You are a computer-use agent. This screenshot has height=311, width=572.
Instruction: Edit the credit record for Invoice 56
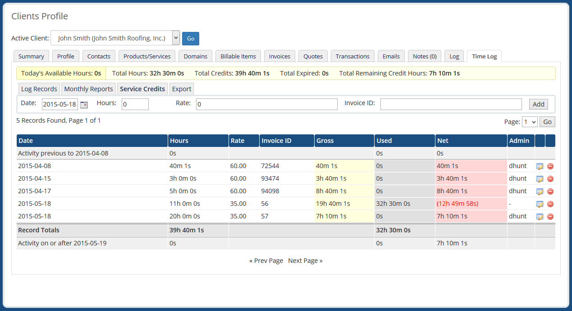click(540, 204)
